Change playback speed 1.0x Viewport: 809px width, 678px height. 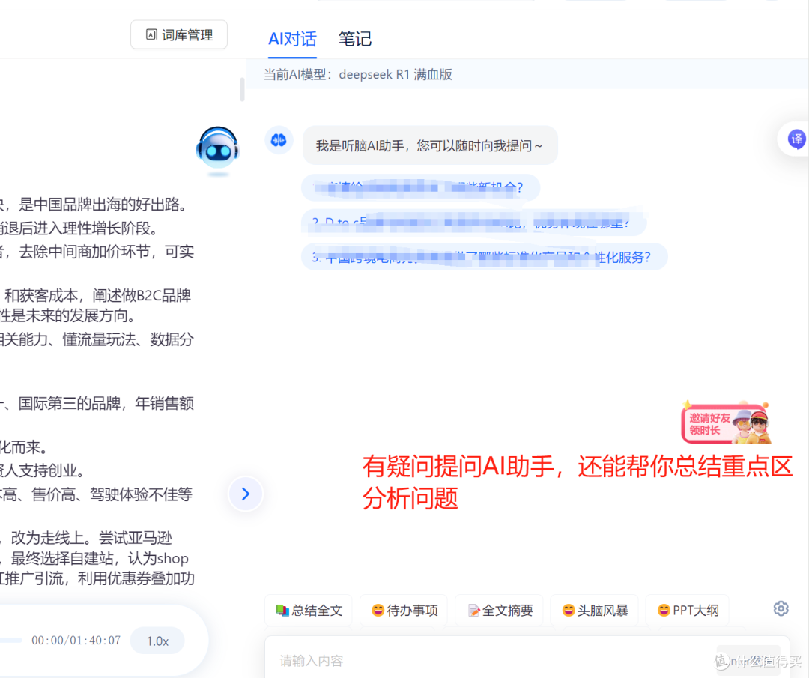click(x=157, y=641)
